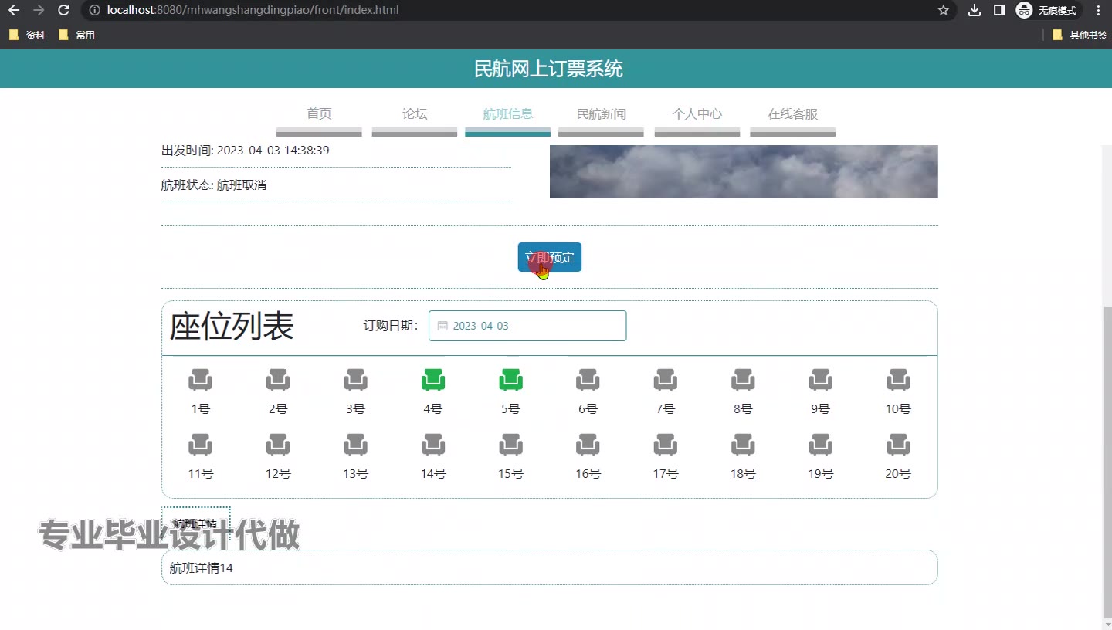Choose seat 10号 icon
Image resolution: width=1112 pixels, height=630 pixels.
[x=898, y=380]
